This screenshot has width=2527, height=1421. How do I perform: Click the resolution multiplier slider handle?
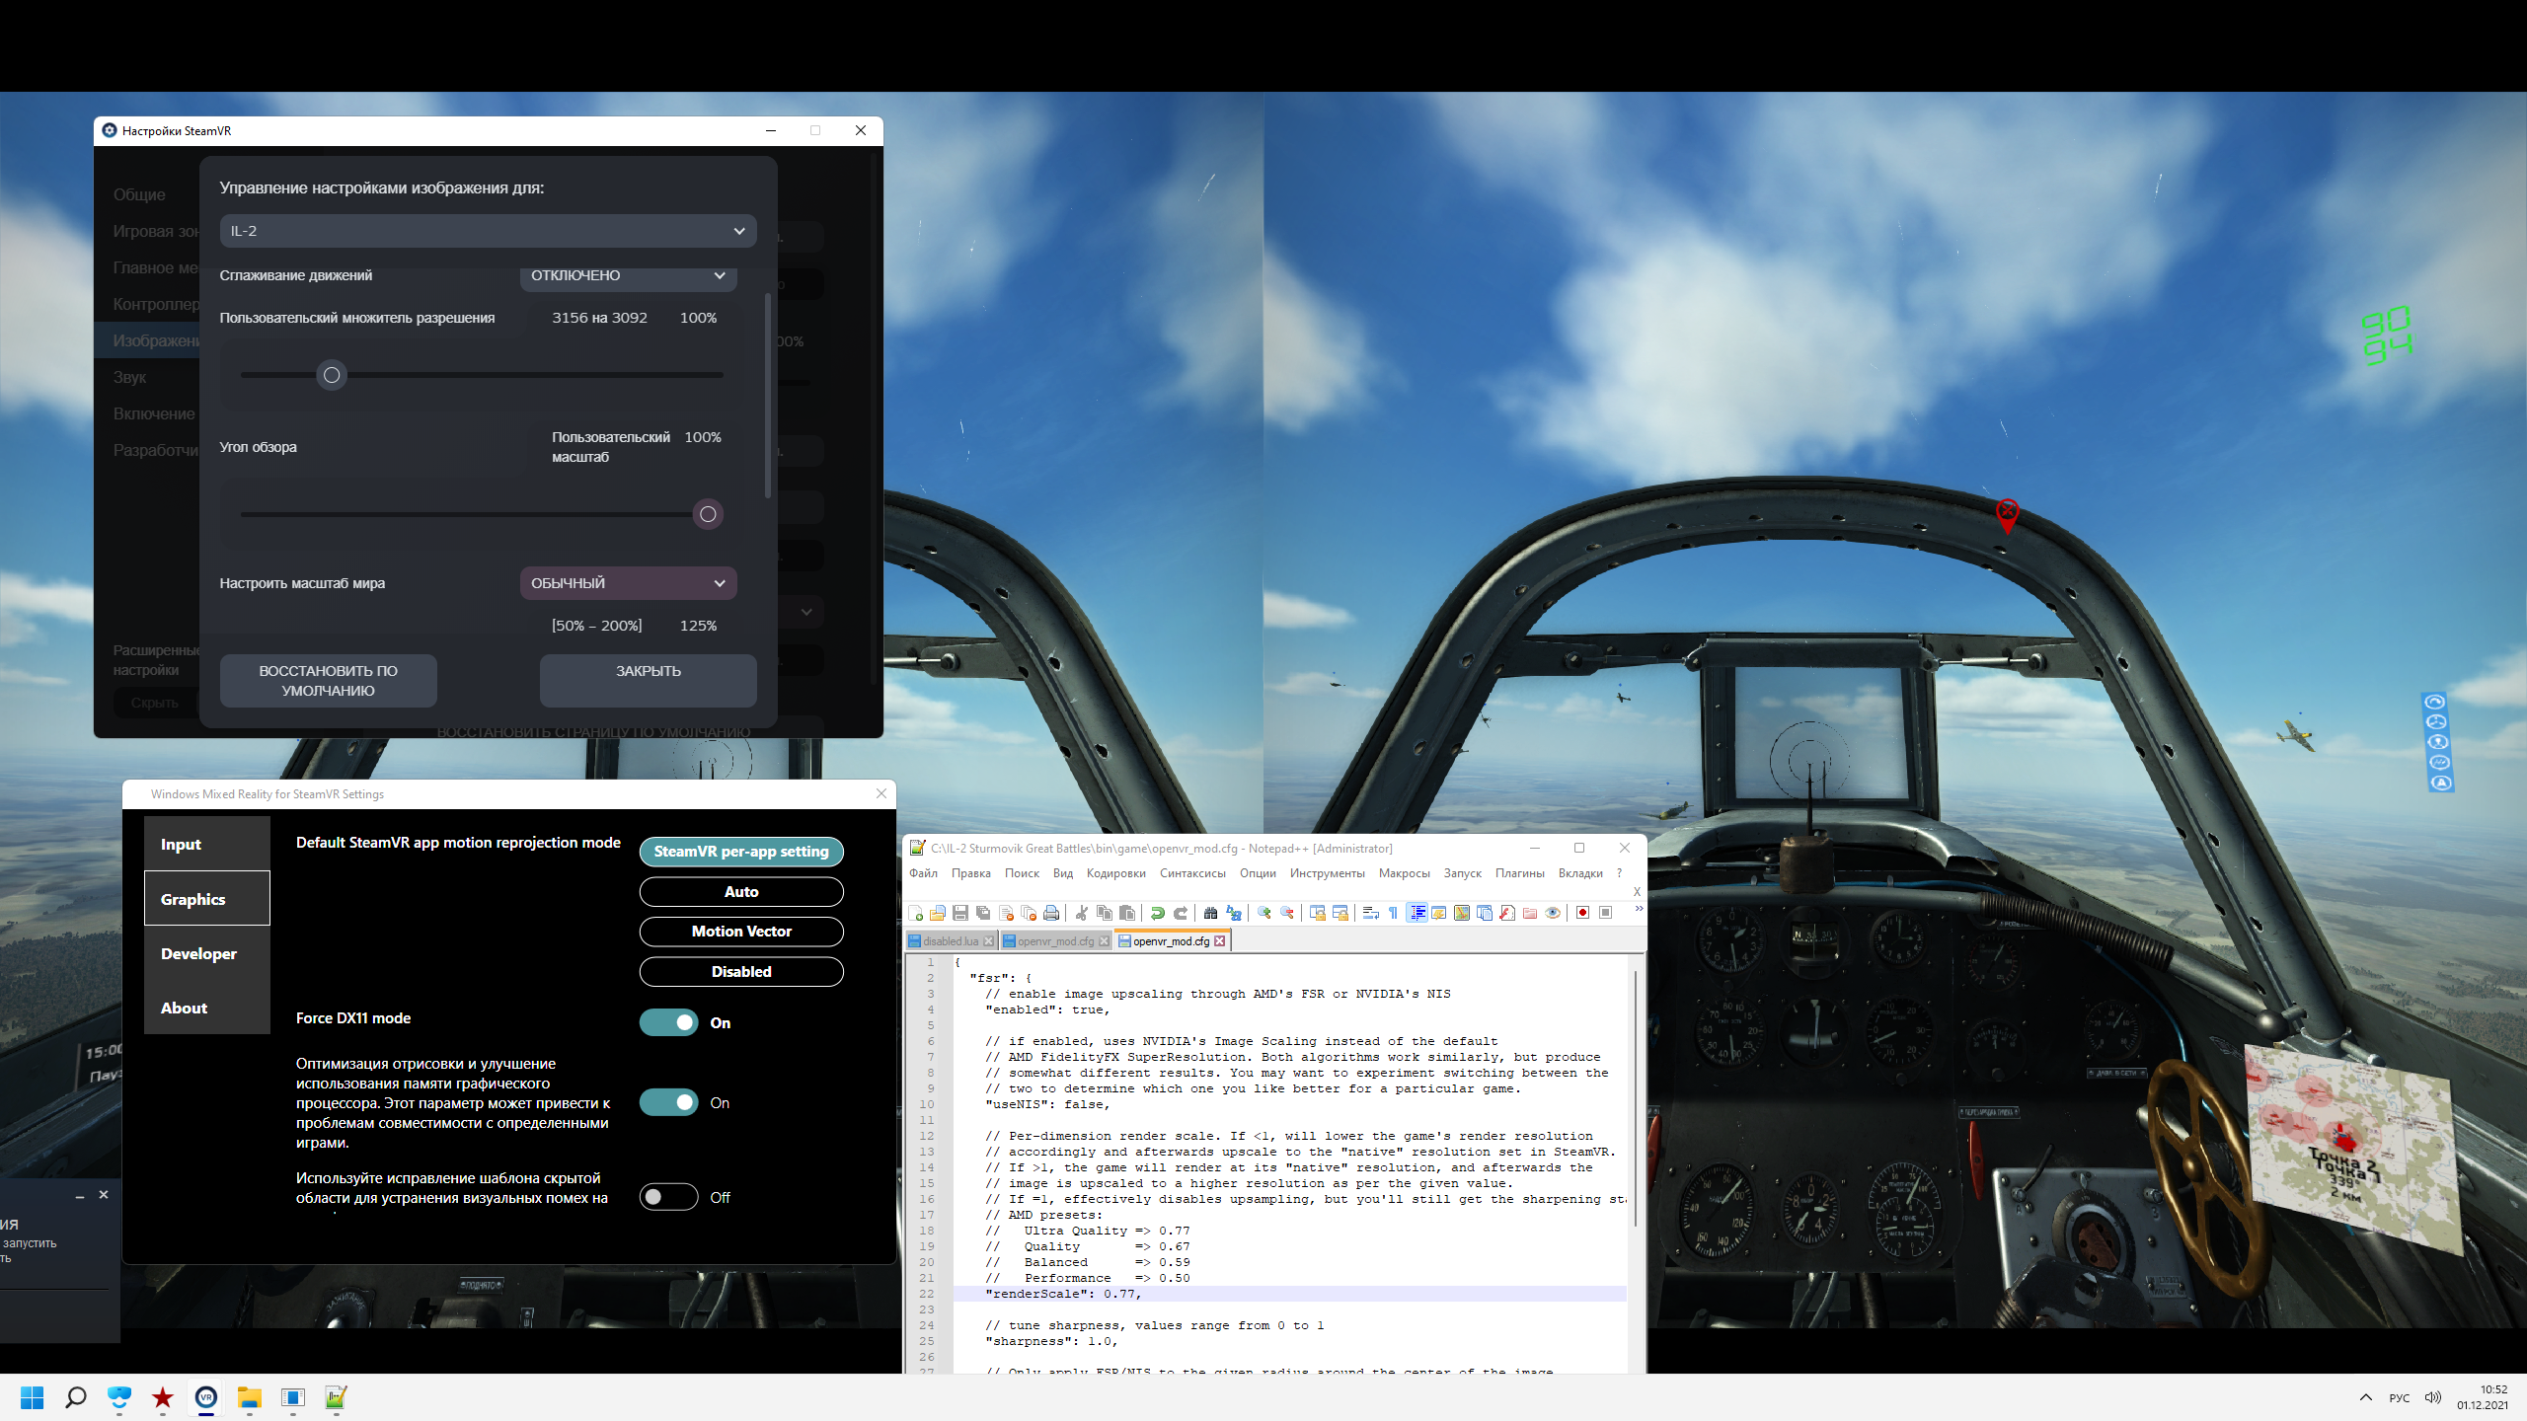(x=332, y=375)
